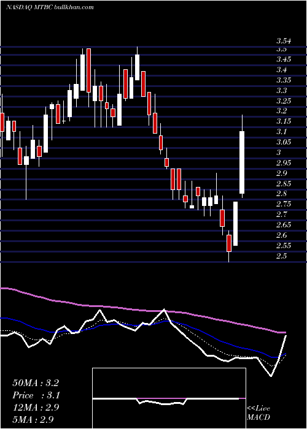Click the 3.4 price axis label
The image size is (307, 429).
(281, 70)
